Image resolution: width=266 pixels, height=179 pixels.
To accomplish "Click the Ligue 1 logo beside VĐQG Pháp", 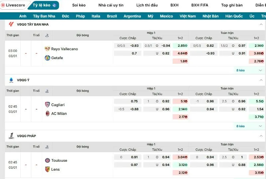I will (11, 135).
